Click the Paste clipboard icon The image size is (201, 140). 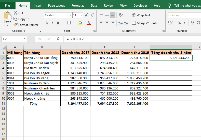point(7,16)
